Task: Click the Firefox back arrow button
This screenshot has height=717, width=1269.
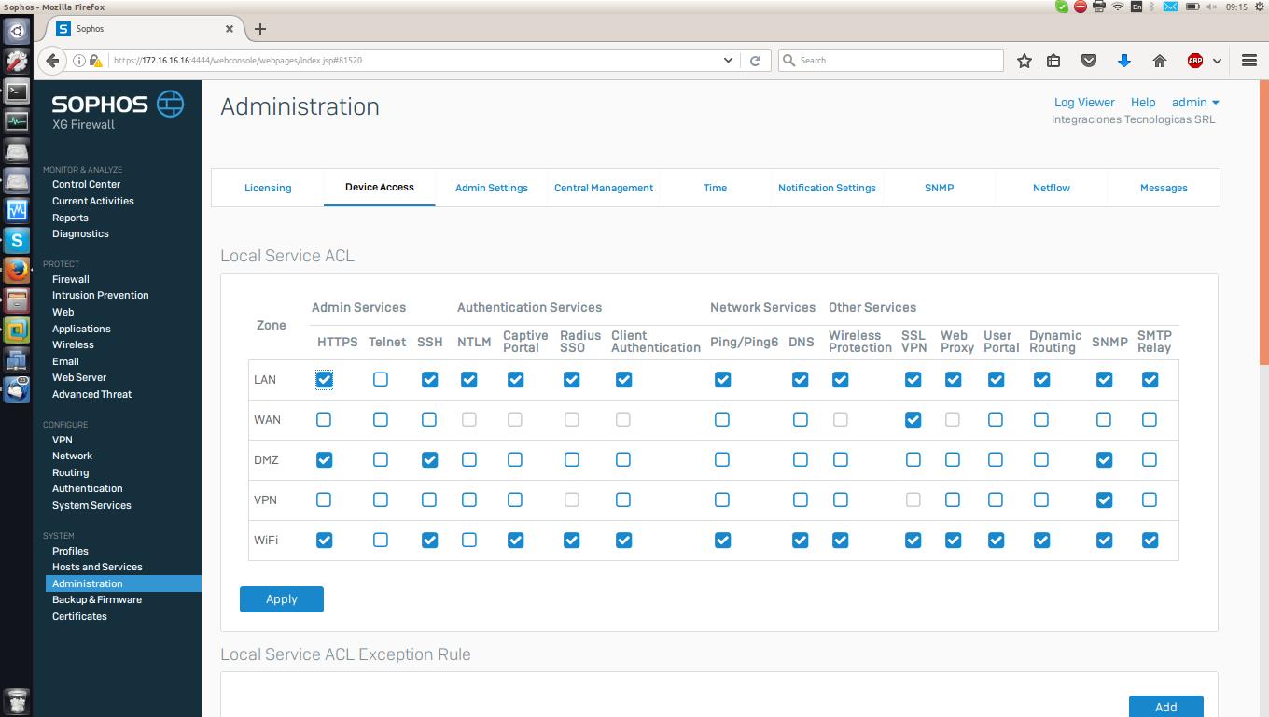Action: [53, 60]
